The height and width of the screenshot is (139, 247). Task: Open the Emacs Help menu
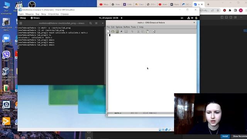tap(141, 27)
